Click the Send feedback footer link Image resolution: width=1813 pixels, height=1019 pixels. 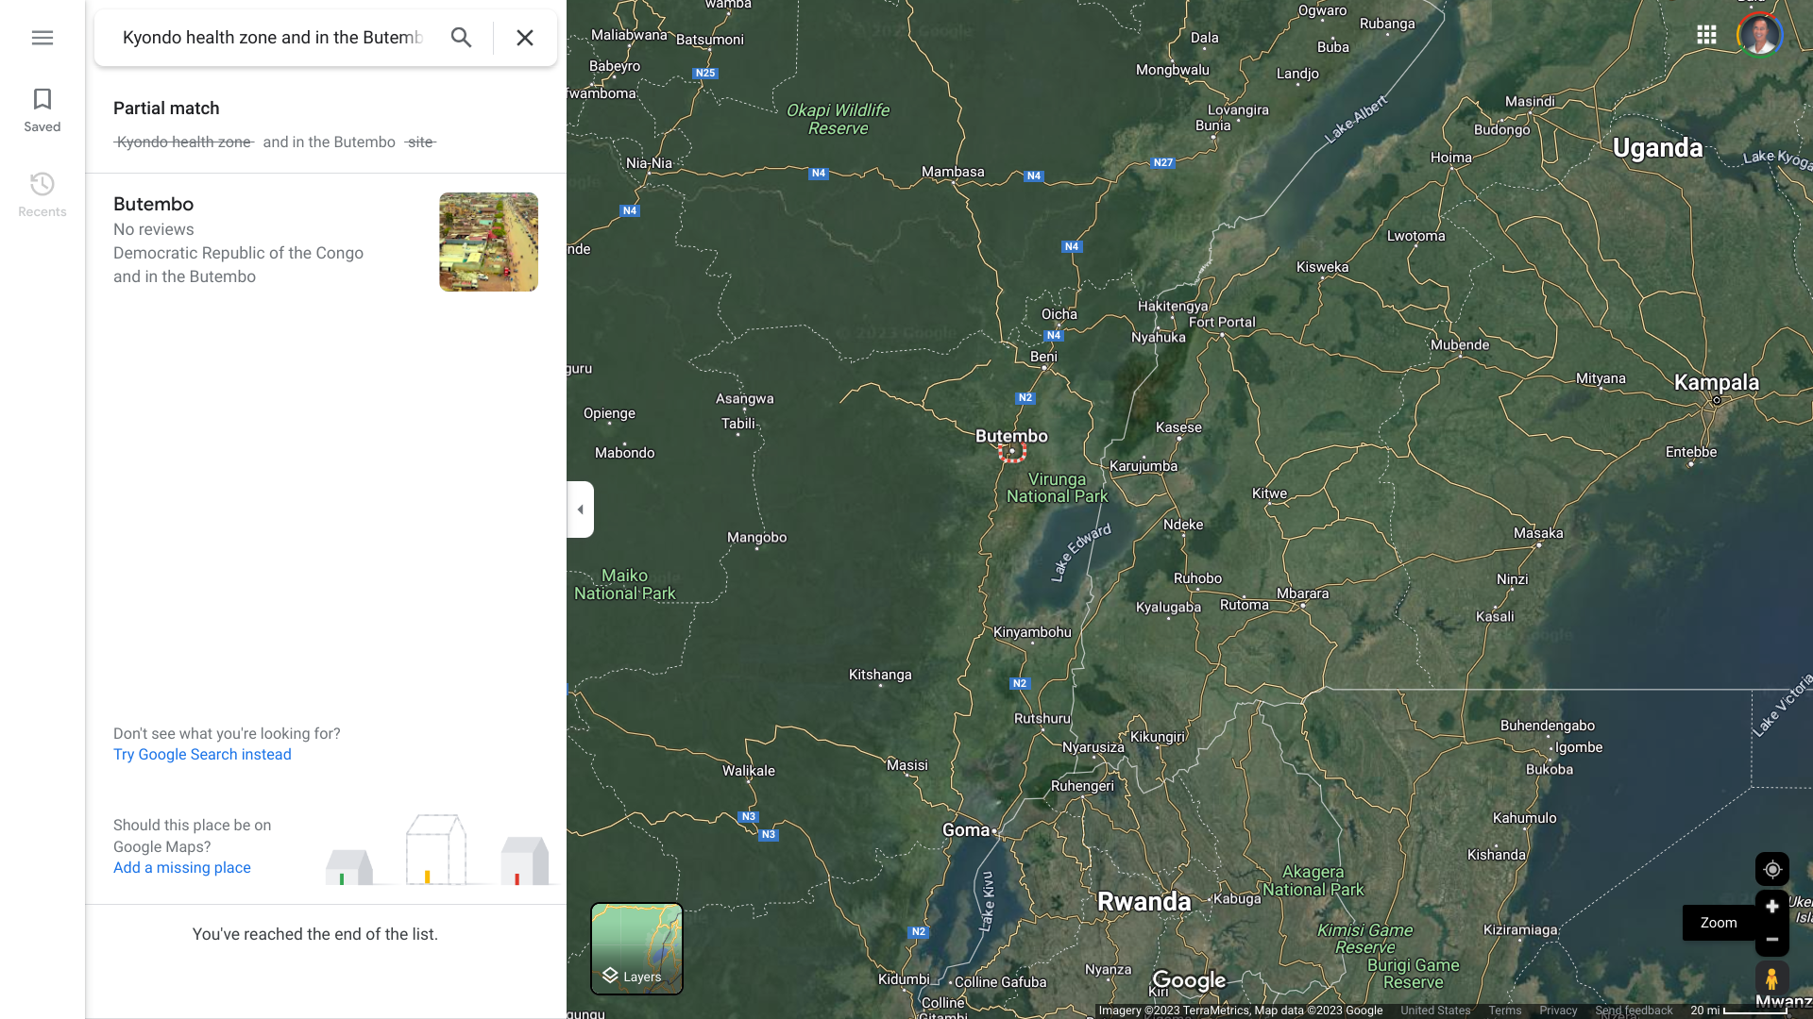coord(1634,1011)
